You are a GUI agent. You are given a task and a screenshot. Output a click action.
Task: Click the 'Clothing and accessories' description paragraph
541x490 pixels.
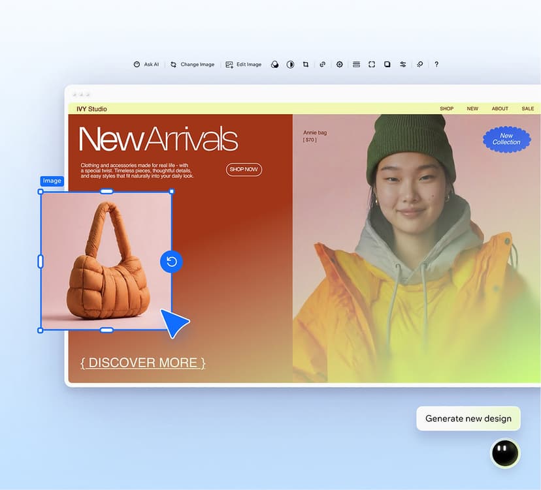click(137, 170)
